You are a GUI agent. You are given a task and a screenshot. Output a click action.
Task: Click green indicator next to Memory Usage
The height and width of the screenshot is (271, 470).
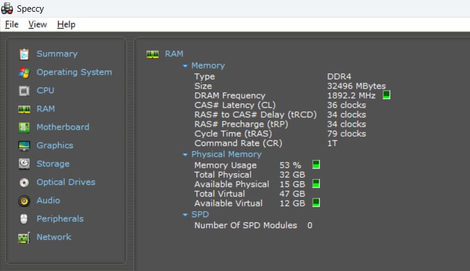point(316,165)
